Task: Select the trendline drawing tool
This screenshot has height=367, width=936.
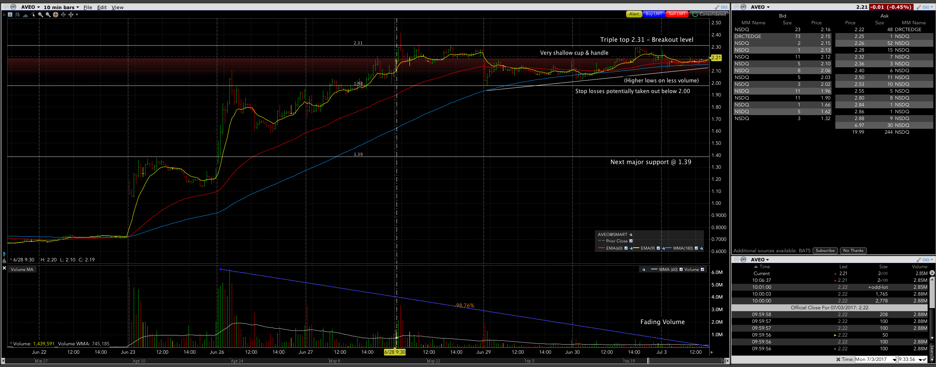Action: 33,15
